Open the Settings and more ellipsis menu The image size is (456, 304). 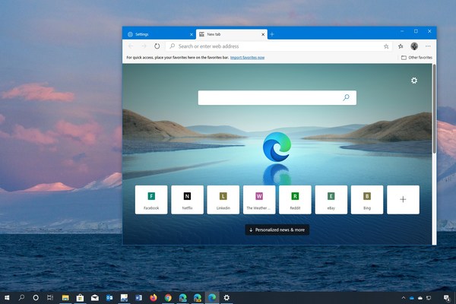pyautogui.click(x=428, y=46)
